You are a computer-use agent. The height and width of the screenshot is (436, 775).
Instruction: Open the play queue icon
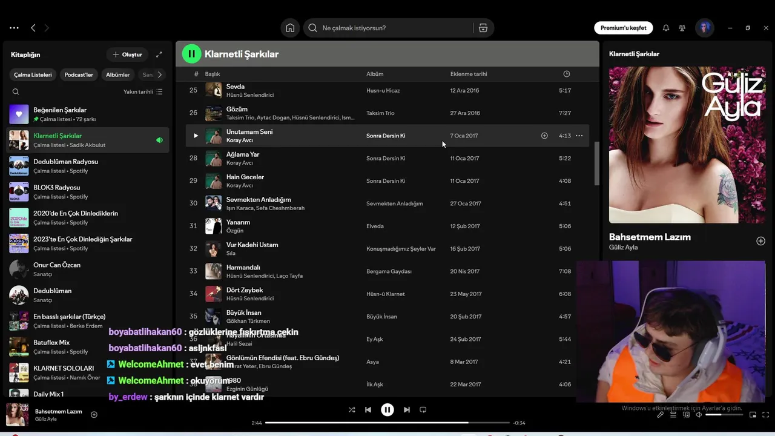point(673,415)
